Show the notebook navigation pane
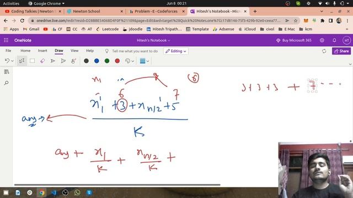Viewport: 353px width, 198px height. pos(7,72)
